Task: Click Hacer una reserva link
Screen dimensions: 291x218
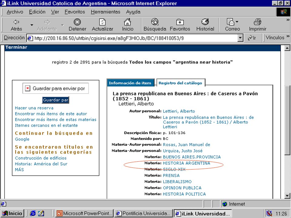Action: point(34,108)
